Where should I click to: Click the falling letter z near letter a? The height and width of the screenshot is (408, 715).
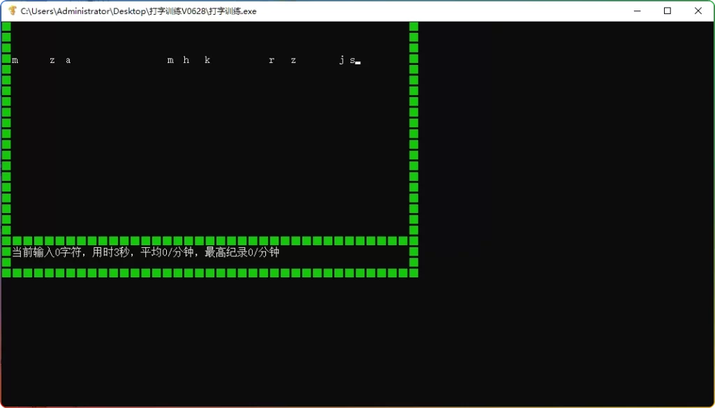(x=51, y=60)
